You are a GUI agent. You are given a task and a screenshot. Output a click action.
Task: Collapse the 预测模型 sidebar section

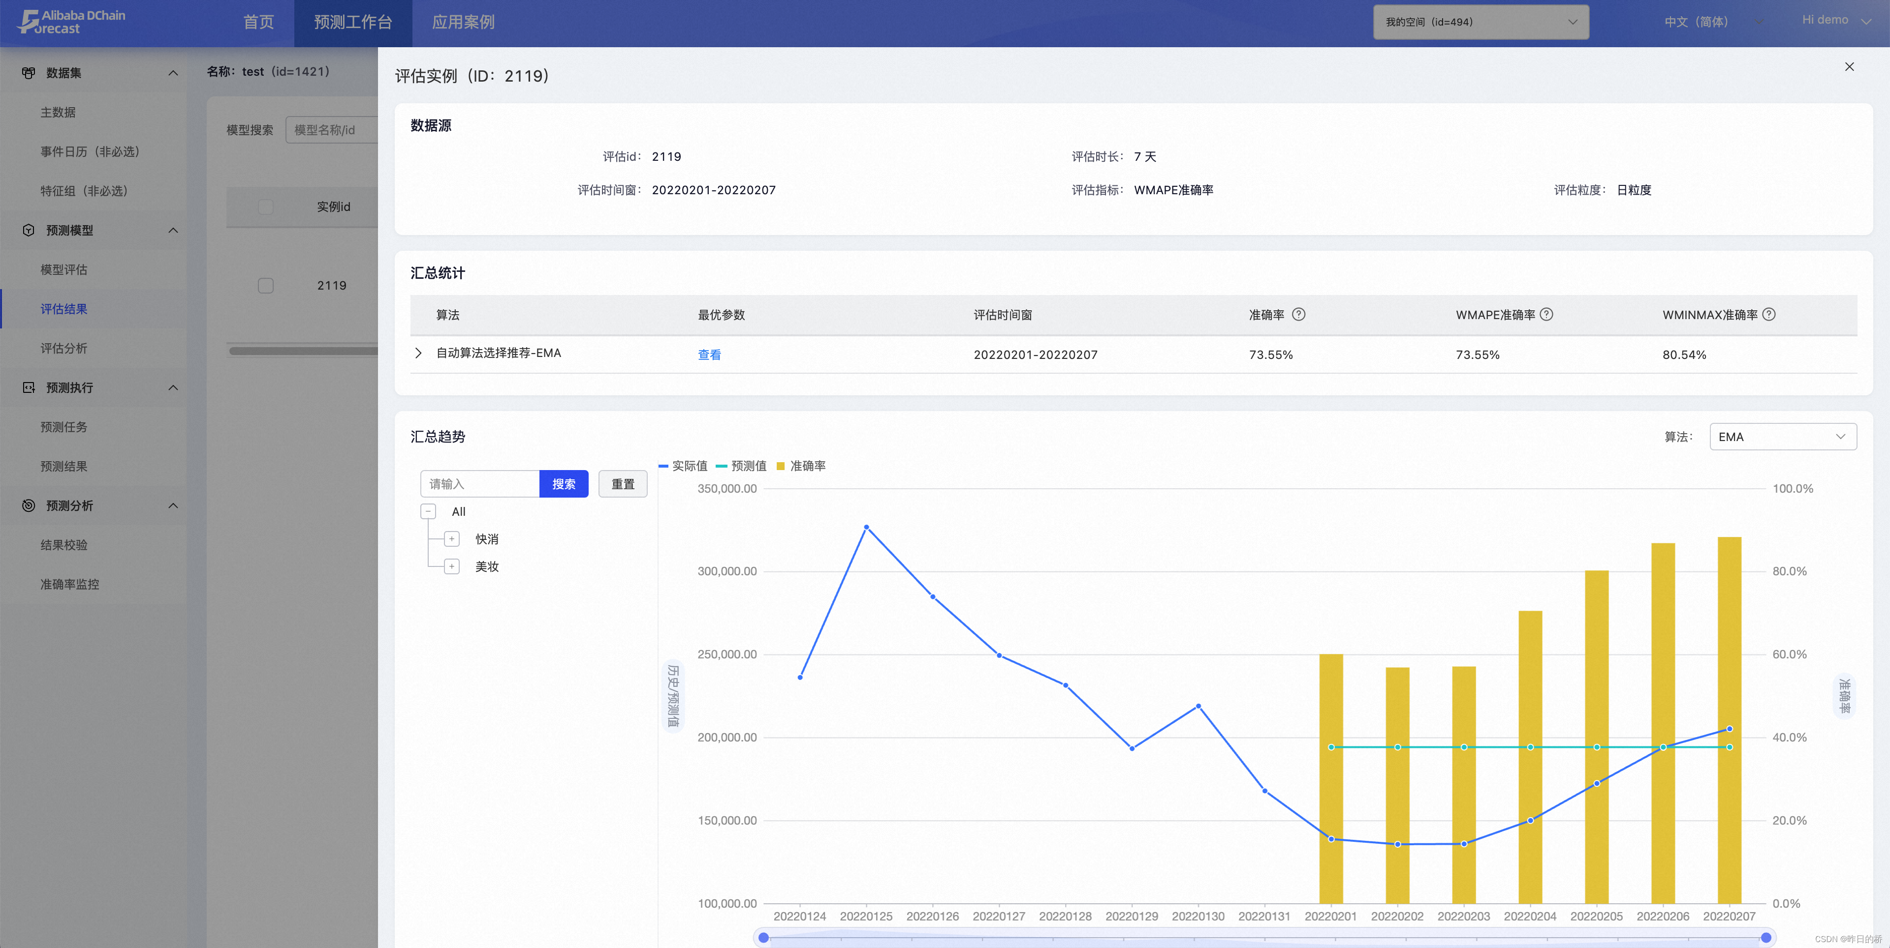point(173,230)
